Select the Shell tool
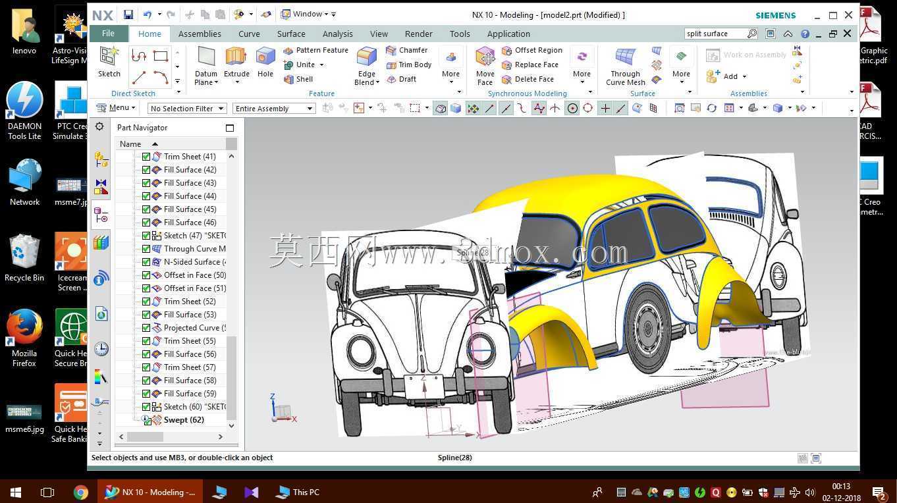The height and width of the screenshot is (503, 897). click(298, 79)
